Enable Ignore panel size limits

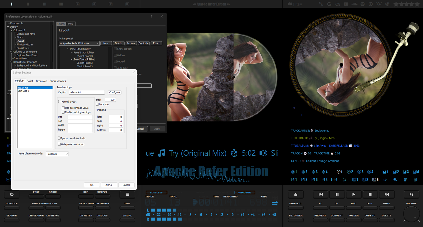[59, 138]
